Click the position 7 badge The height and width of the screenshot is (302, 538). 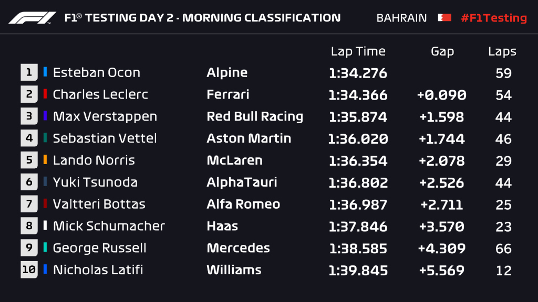coord(29,204)
